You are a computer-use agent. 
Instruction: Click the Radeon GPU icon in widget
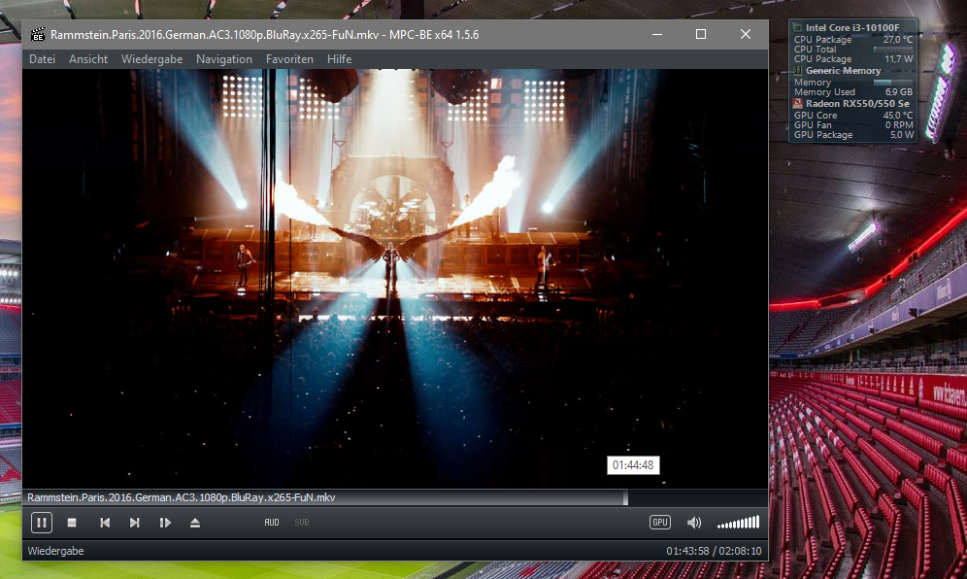[797, 104]
